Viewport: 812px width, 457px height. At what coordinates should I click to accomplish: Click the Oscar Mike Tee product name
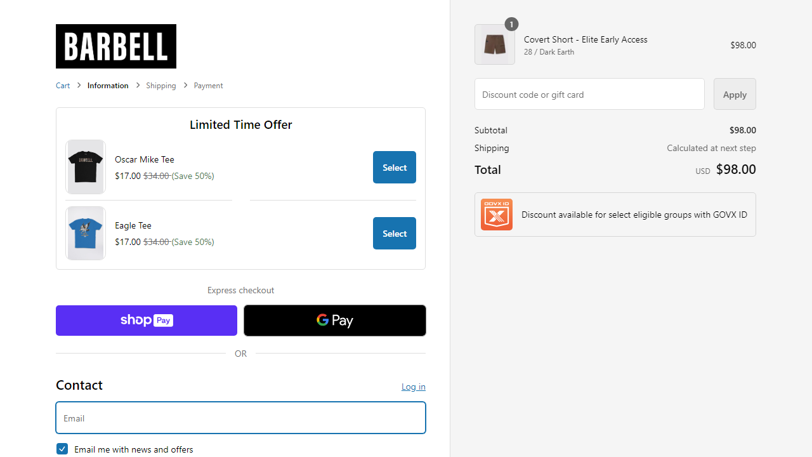(x=145, y=159)
